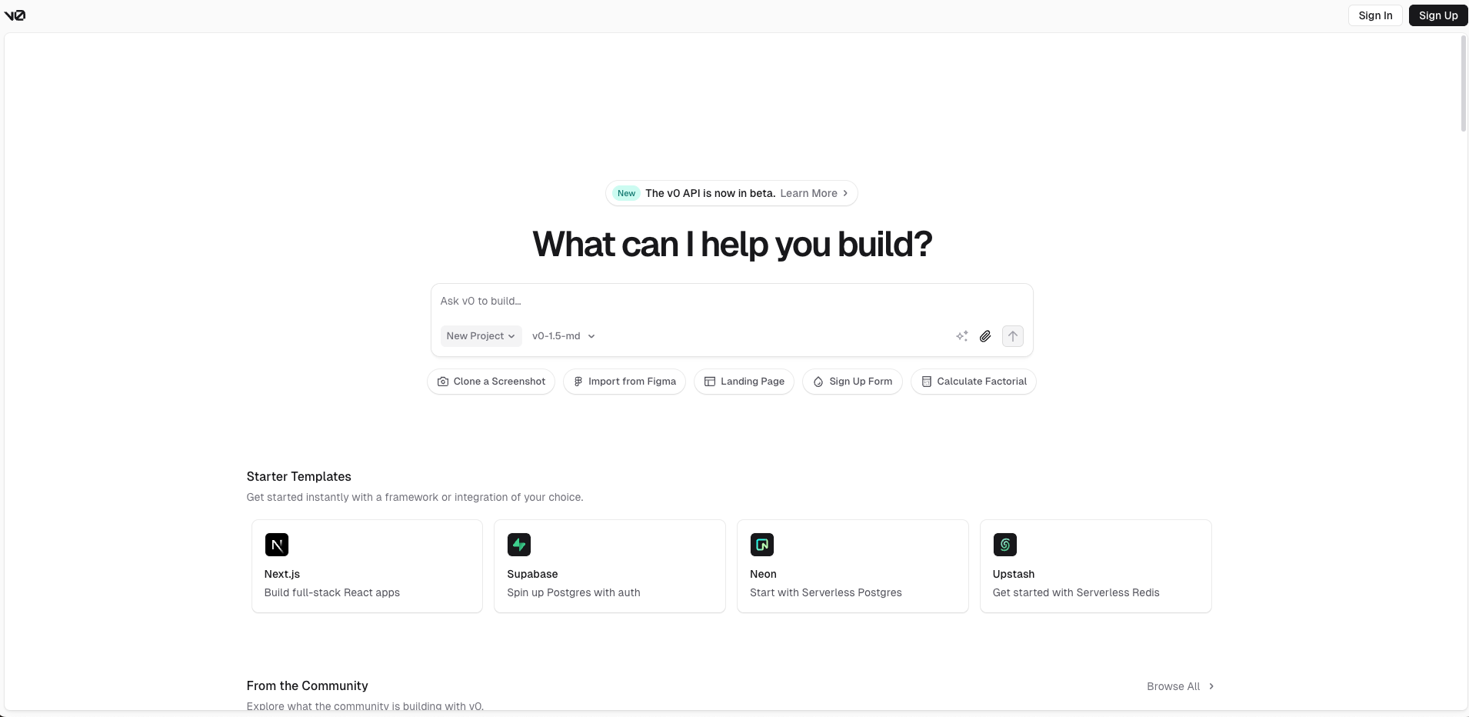Click the calculator icon on Calculate Factorial

[927, 382]
